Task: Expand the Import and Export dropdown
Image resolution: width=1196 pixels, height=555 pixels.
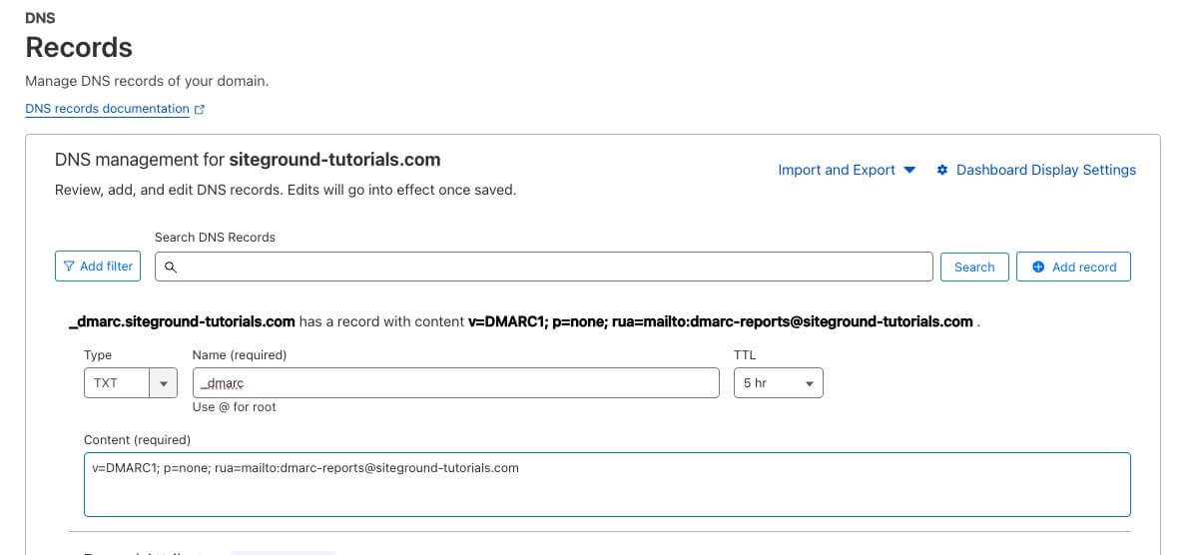Action: click(846, 170)
